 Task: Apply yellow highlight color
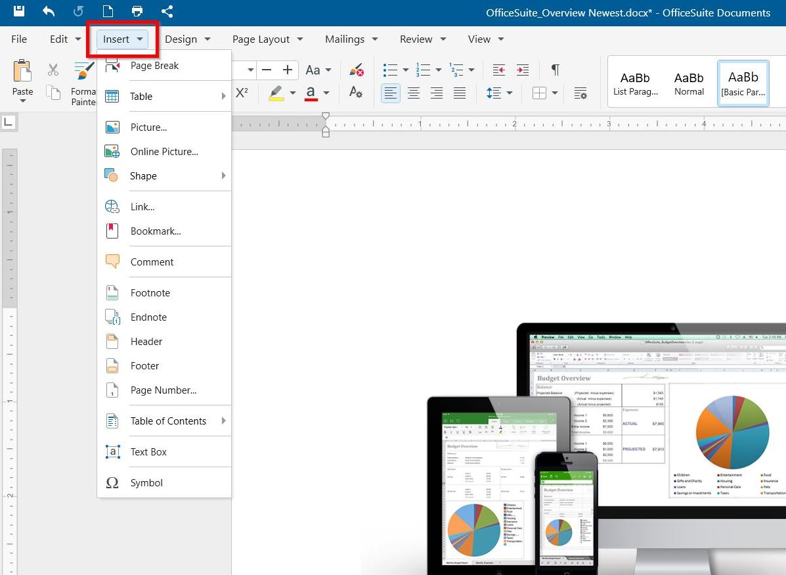click(x=276, y=93)
